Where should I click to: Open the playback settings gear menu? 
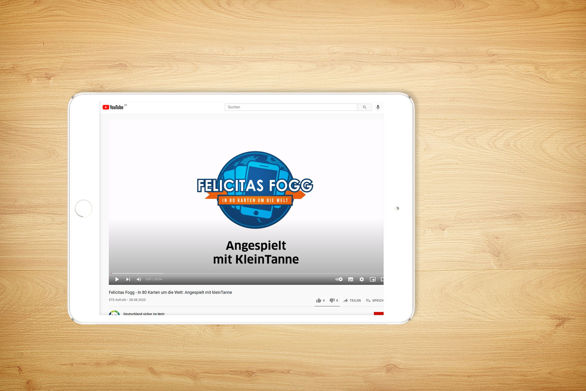coord(362,279)
